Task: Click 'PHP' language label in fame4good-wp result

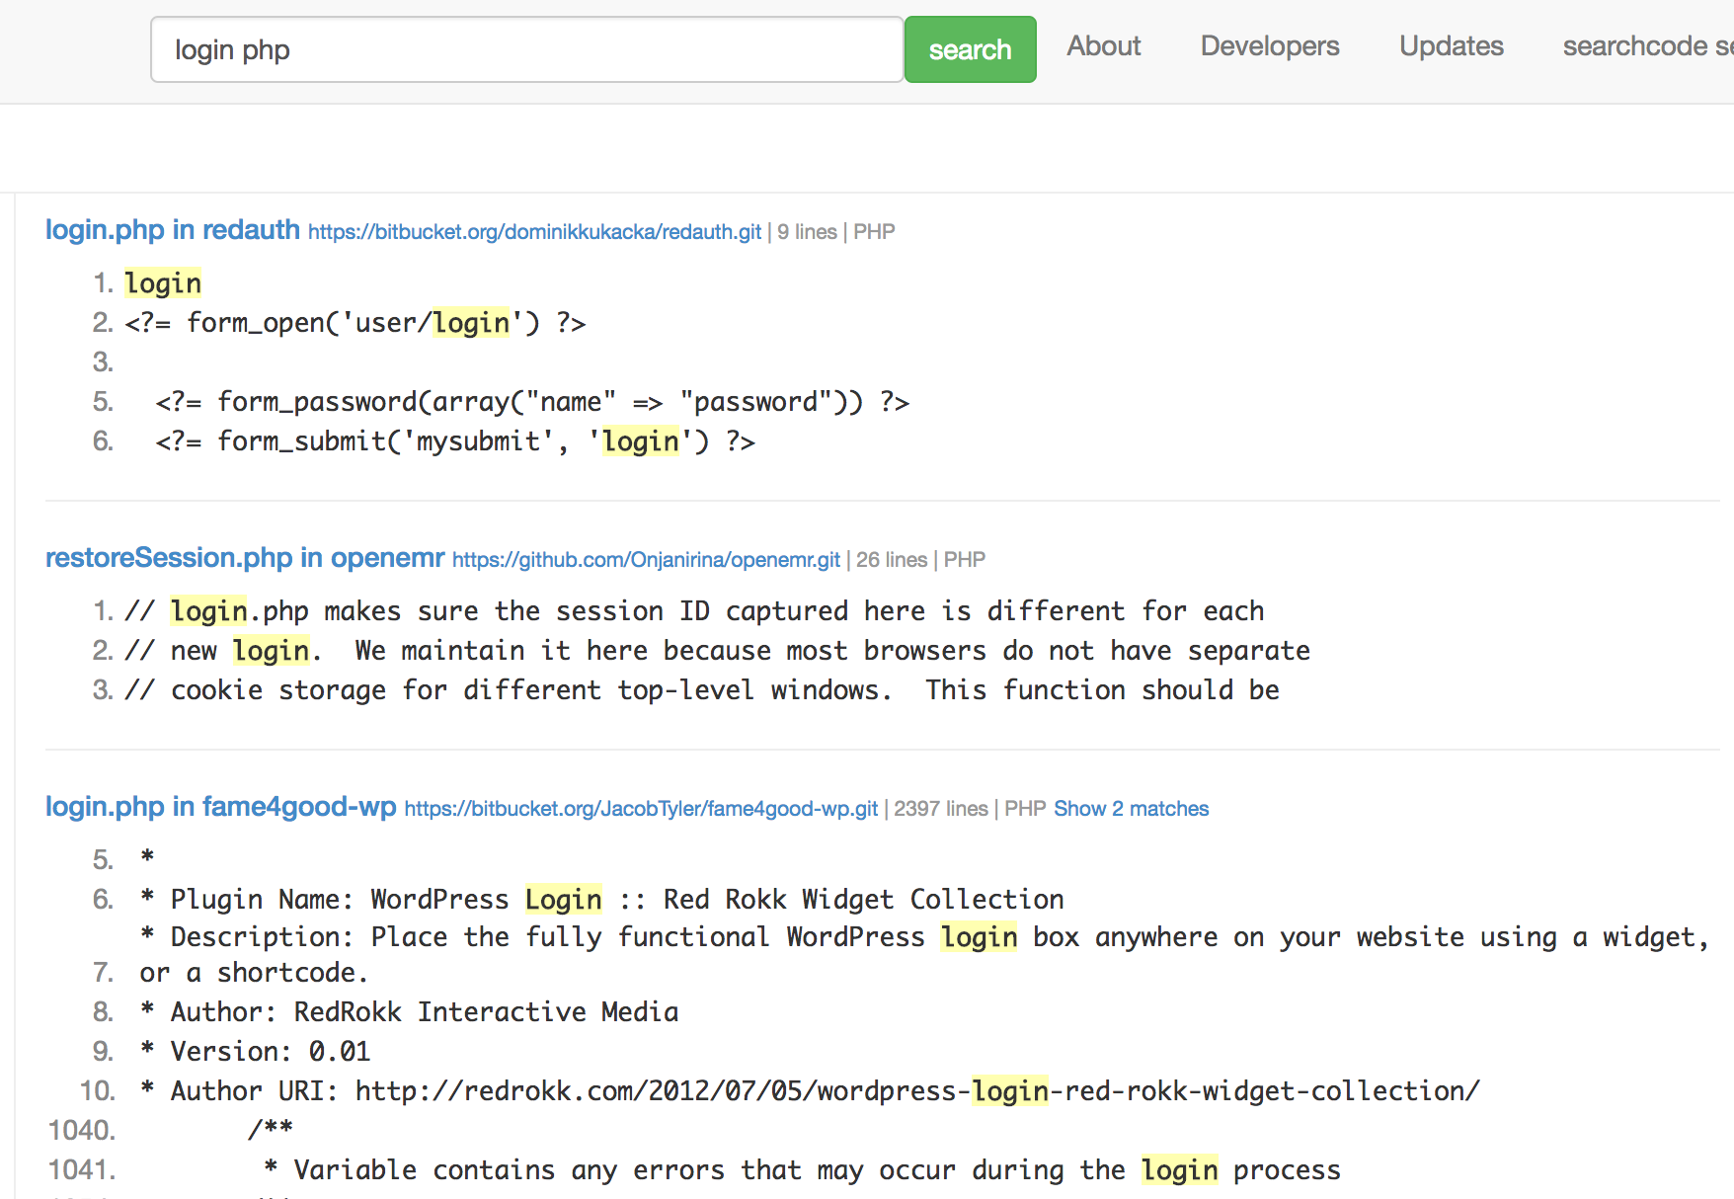Action: 1025,809
